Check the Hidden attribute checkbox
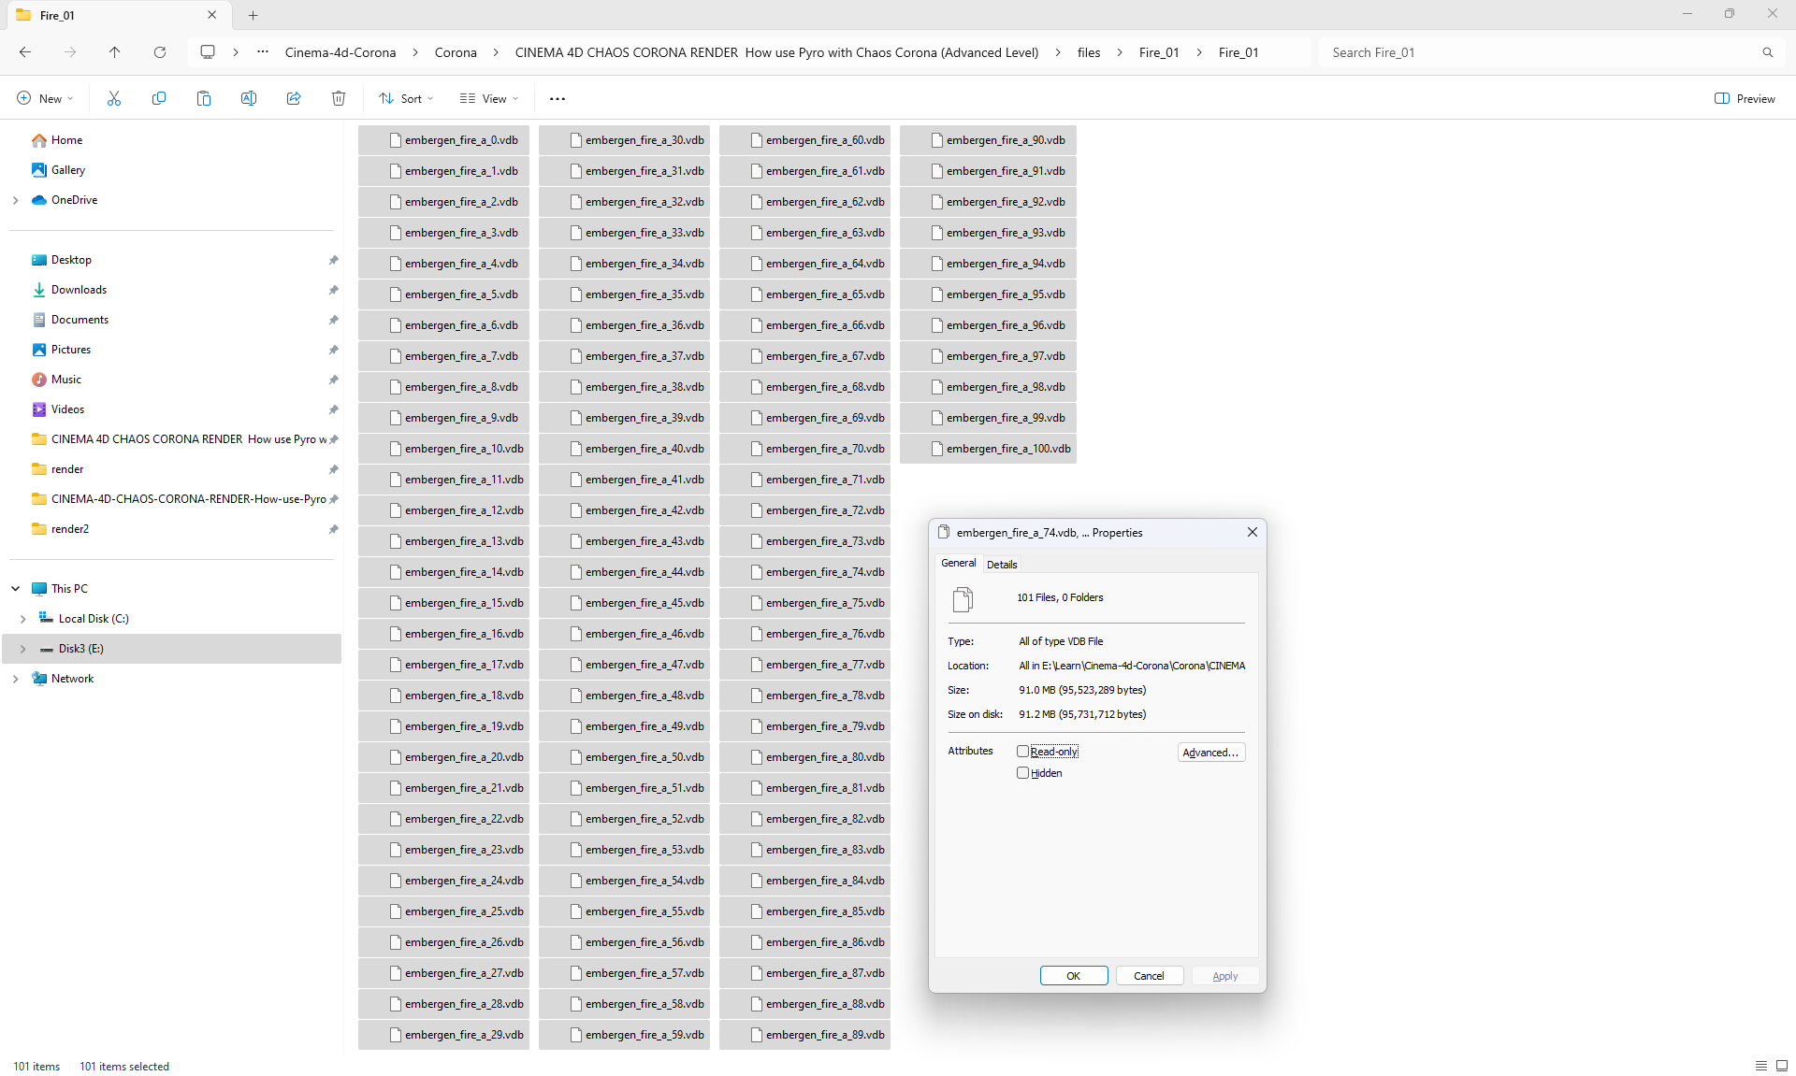 click(x=1022, y=773)
